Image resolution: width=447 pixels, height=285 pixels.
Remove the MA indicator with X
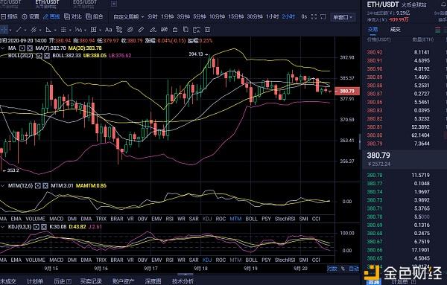[x=30, y=48]
